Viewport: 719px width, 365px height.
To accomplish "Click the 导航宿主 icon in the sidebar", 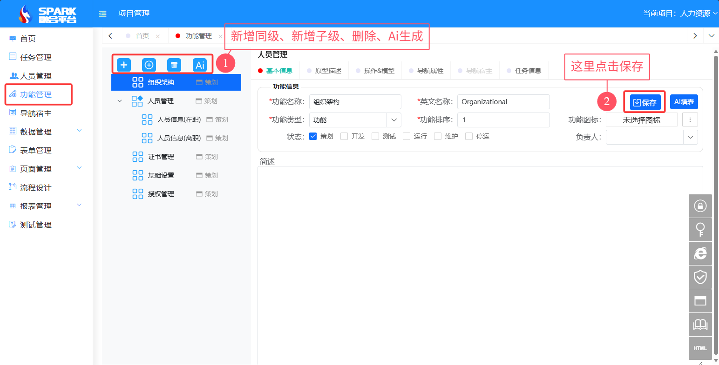I will click(x=13, y=113).
